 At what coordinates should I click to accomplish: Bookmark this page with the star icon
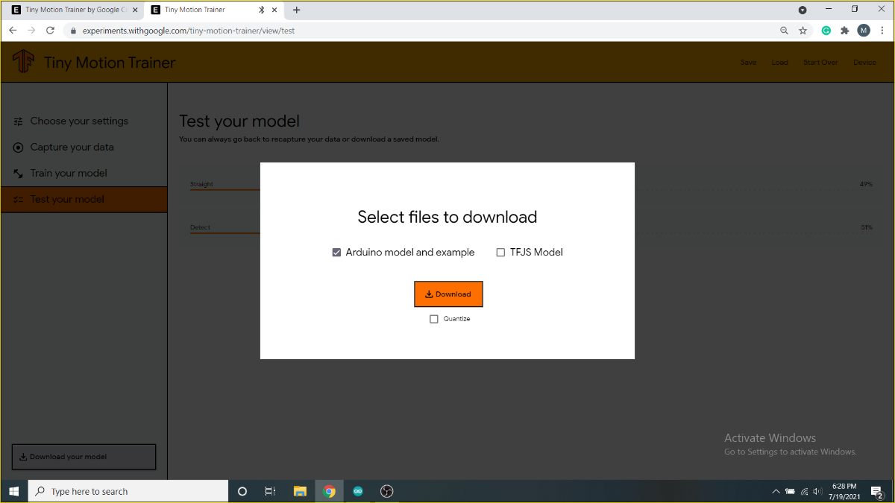[x=803, y=31]
